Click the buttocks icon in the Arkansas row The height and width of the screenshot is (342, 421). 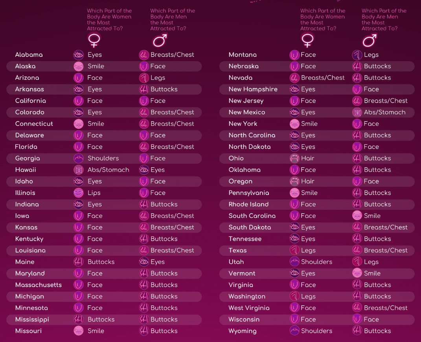(144, 89)
